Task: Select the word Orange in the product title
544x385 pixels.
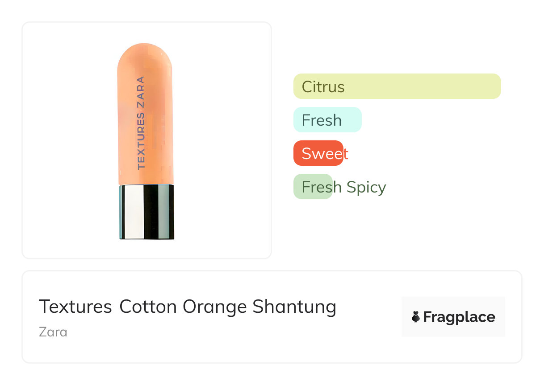Action: pos(215,307)
